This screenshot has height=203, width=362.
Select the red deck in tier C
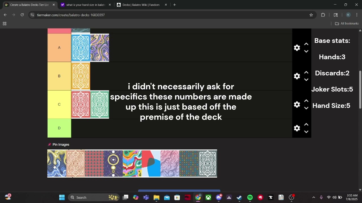[81, 104]
